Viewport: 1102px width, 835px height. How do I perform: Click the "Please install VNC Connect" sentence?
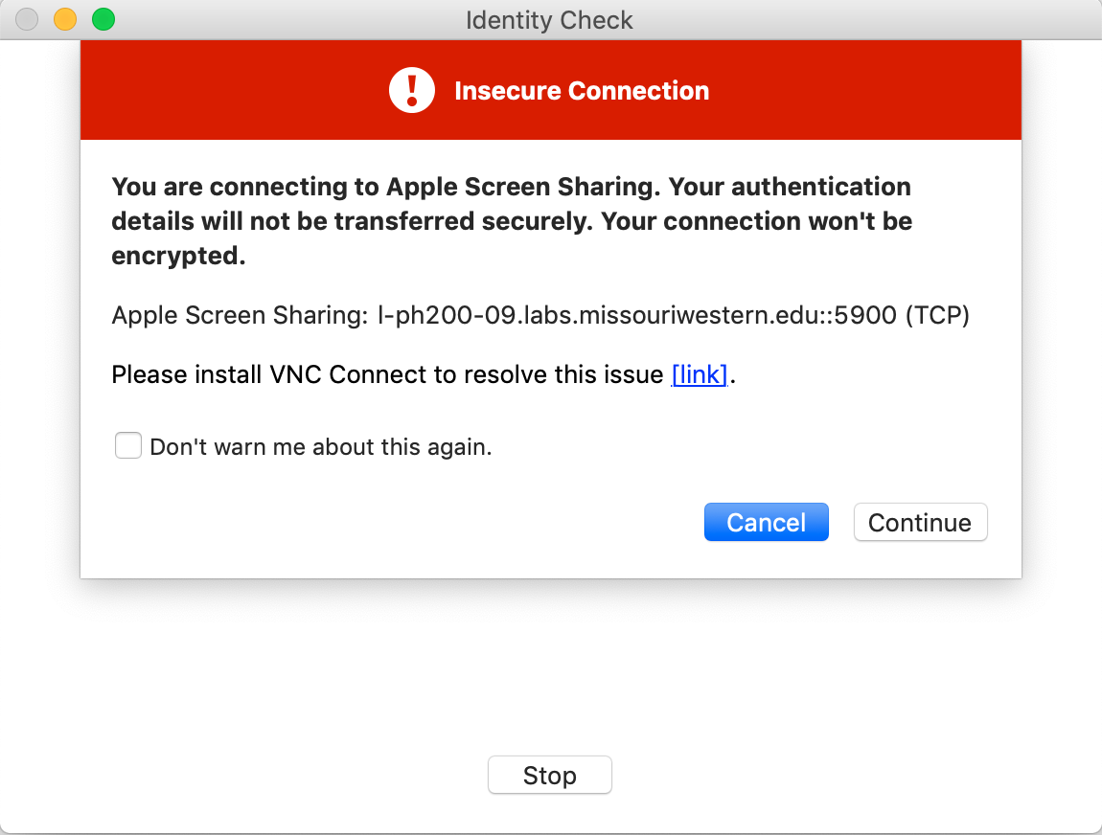point(387,374)
